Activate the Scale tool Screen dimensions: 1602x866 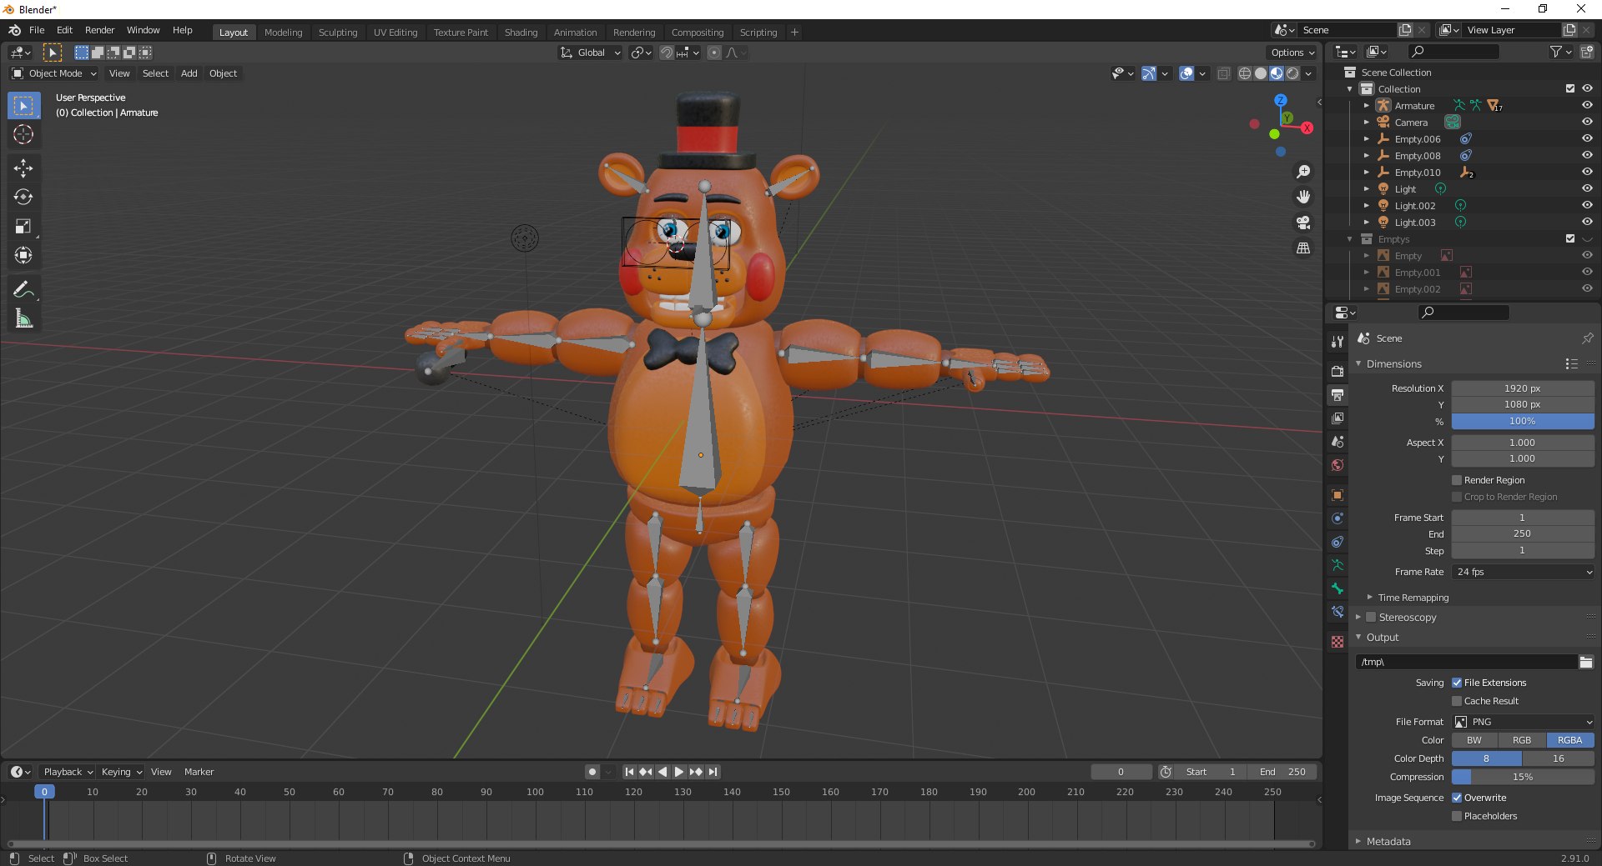(23, 227)
